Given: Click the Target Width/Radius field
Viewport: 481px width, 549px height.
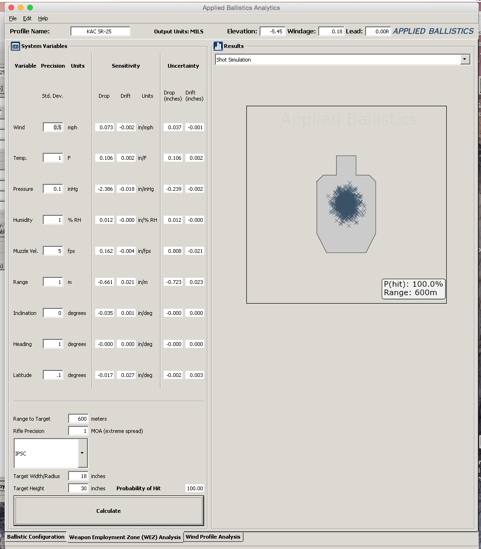Looking at the screenshot, I should 78,476.
